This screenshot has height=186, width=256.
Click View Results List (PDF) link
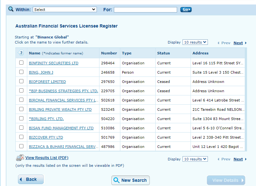47,158
